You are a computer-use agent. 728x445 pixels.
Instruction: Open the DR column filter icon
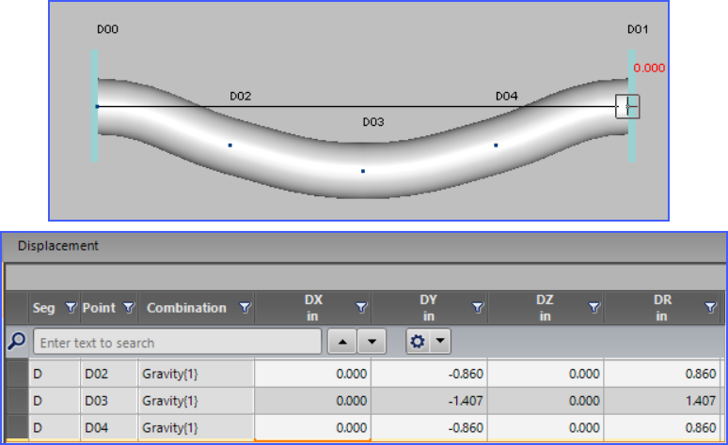click(x=710, y=307)
